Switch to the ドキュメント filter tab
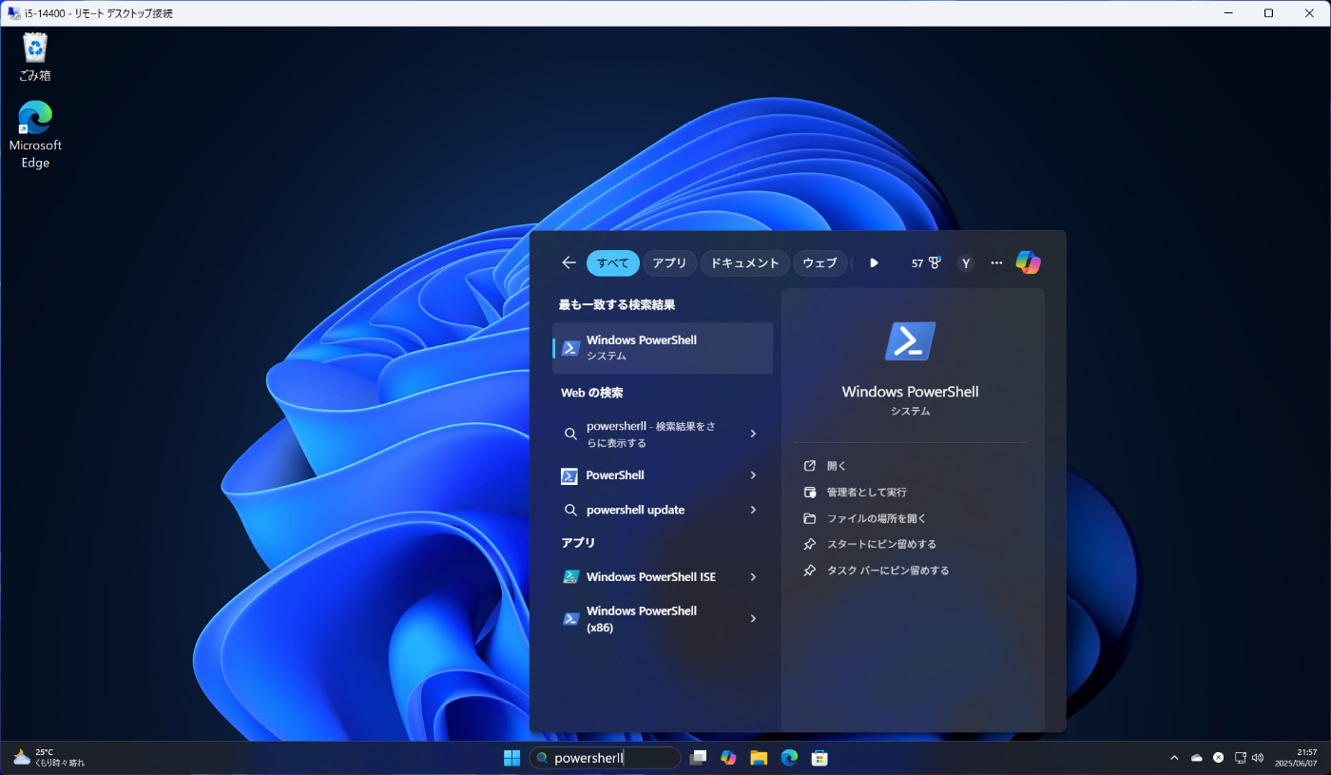 (745, 263)
